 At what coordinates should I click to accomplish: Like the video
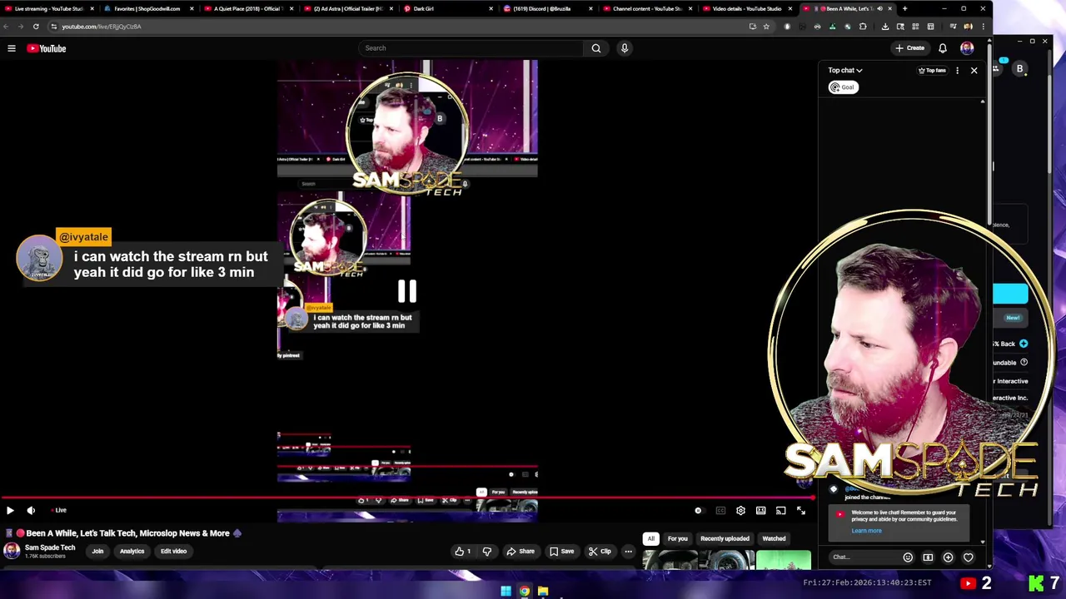click(x=463, y=551)
